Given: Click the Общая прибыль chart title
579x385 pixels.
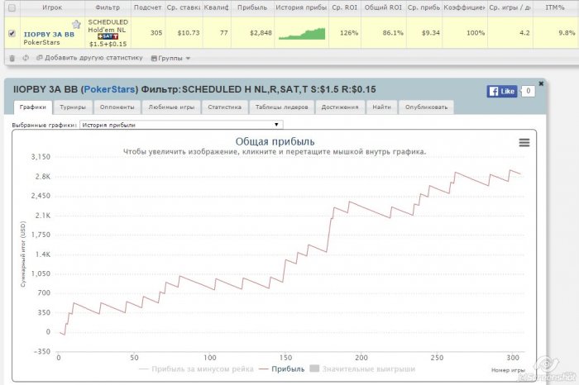Looking at the screenshot, I should (275, 141).
